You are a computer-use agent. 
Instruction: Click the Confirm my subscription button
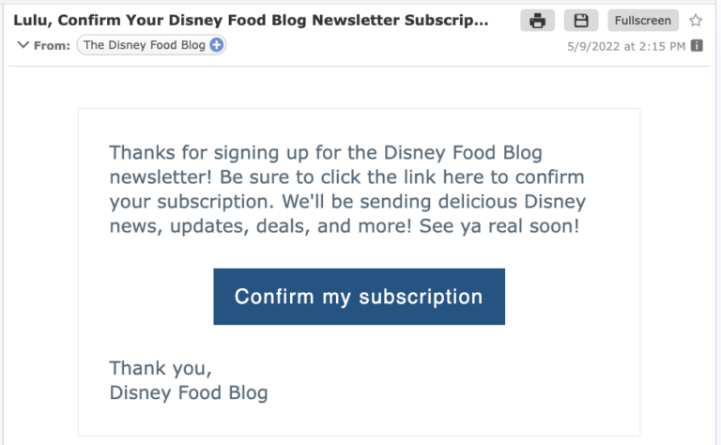(x=359, y=297)
